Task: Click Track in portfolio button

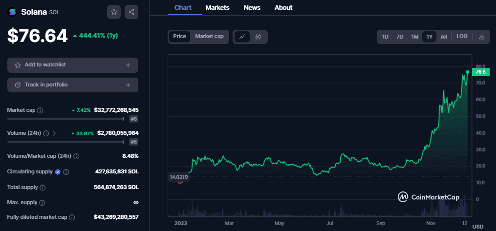Action: click(73, 85)
